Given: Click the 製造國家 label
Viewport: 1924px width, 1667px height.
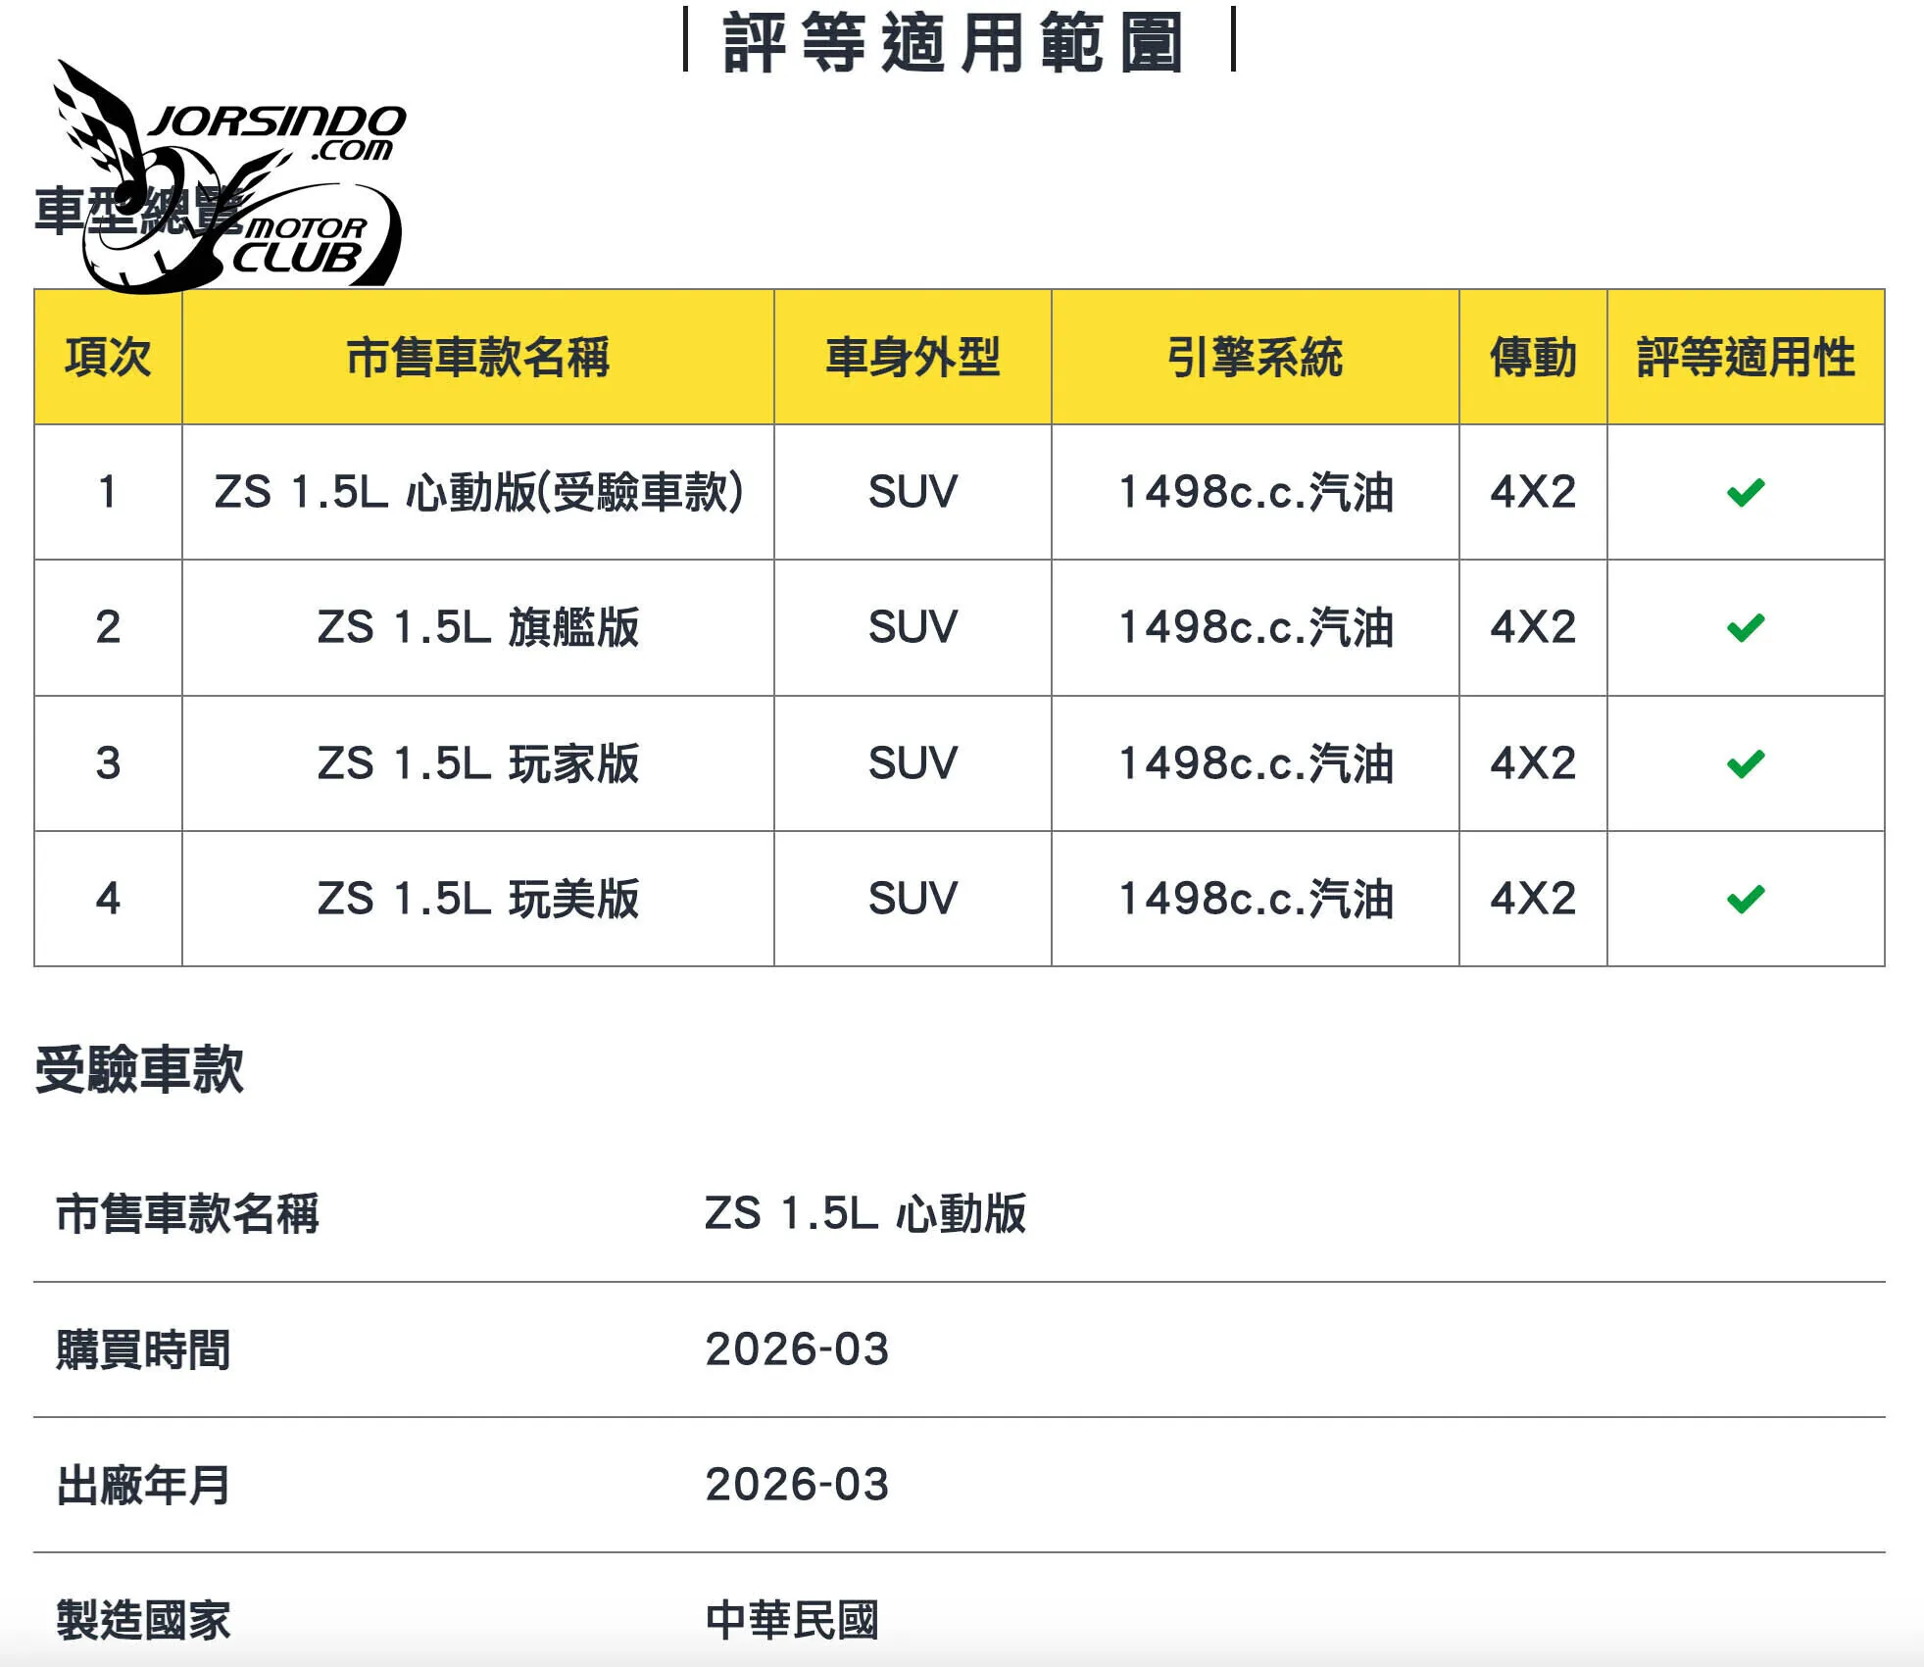Looking at the screenshot, I should click(143, 1620).
